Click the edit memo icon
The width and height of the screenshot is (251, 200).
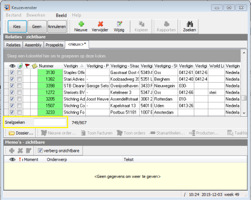29,150
